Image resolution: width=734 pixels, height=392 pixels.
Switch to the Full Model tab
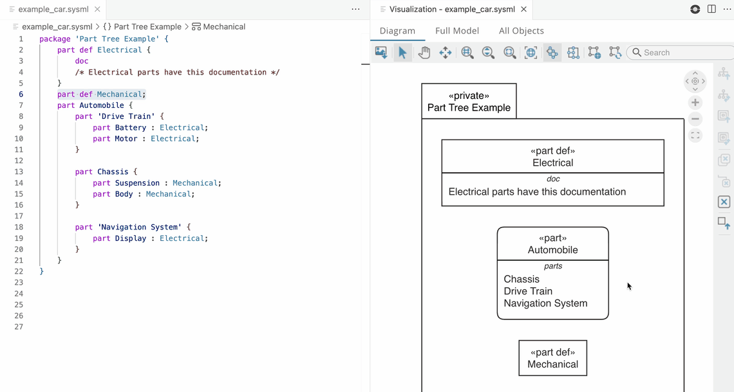point(457,30)
